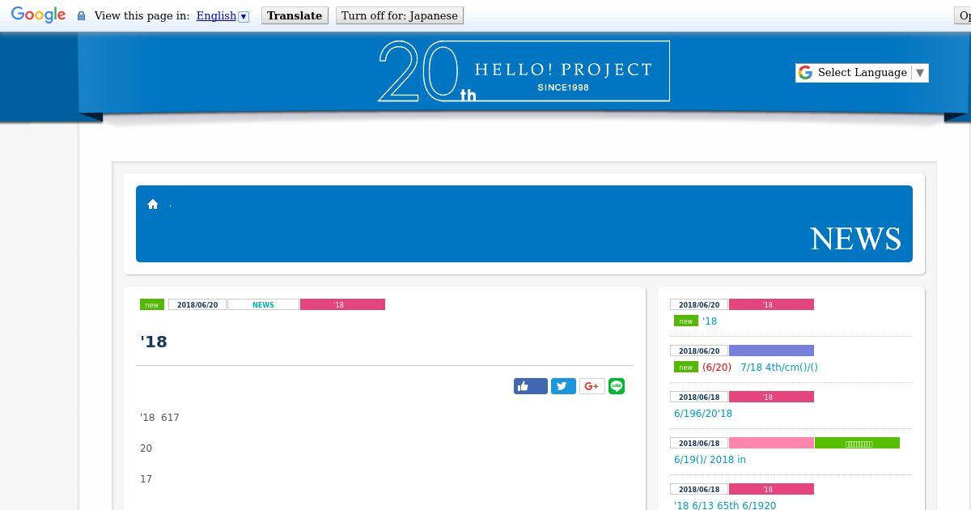The width and height of the screenshot is (971, 510).
Task: Click the green new badge in article header
Action: click(x=152, y=304)
